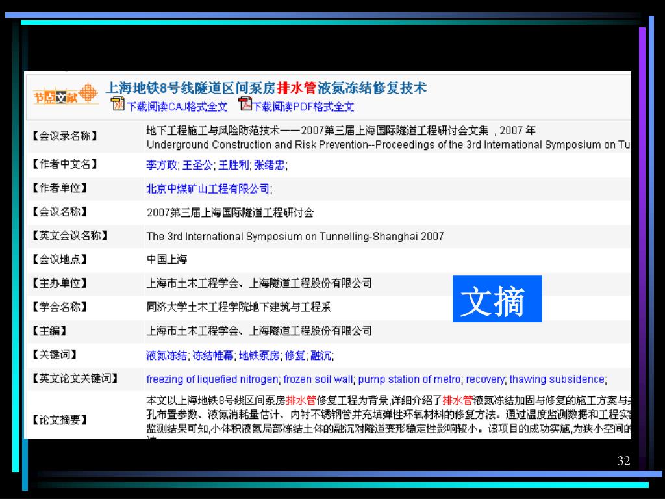Open affiliation link 北京中煤矿山工程有限公司
The width and height of the screenshot is (665, 499).
click(208, 189)
